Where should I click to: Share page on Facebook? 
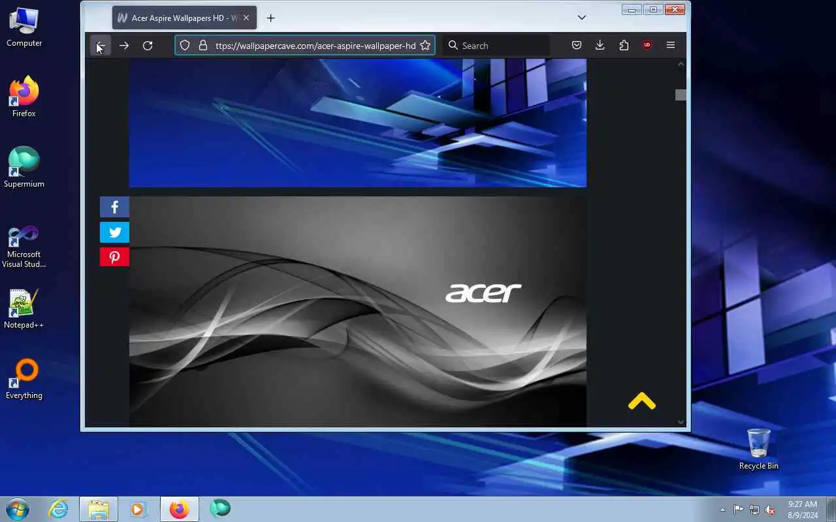114,207
